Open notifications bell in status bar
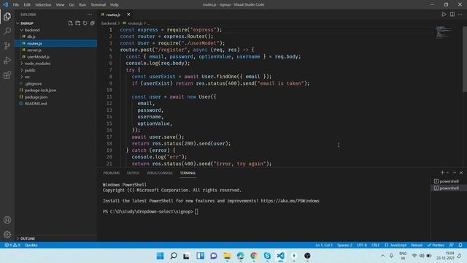 (x=460, y=245)
